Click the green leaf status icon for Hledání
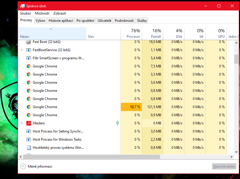 (x=117, y=123)
